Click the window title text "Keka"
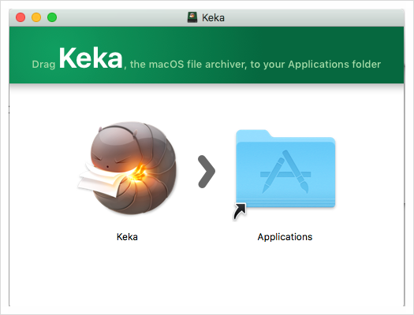The width and height of the screenshot is (414, 315). (214, 17)
